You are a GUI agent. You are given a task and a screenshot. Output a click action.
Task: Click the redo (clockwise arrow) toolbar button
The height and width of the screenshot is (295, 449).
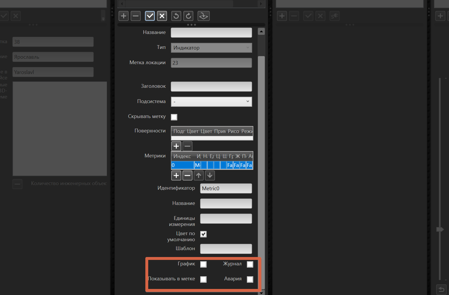click(x=188, y=16)
